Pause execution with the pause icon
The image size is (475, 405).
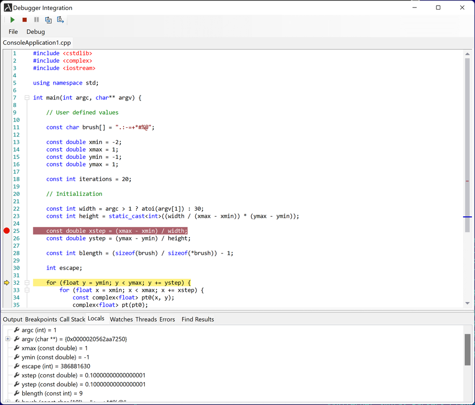pyautogui.click(x=37, y=19)
